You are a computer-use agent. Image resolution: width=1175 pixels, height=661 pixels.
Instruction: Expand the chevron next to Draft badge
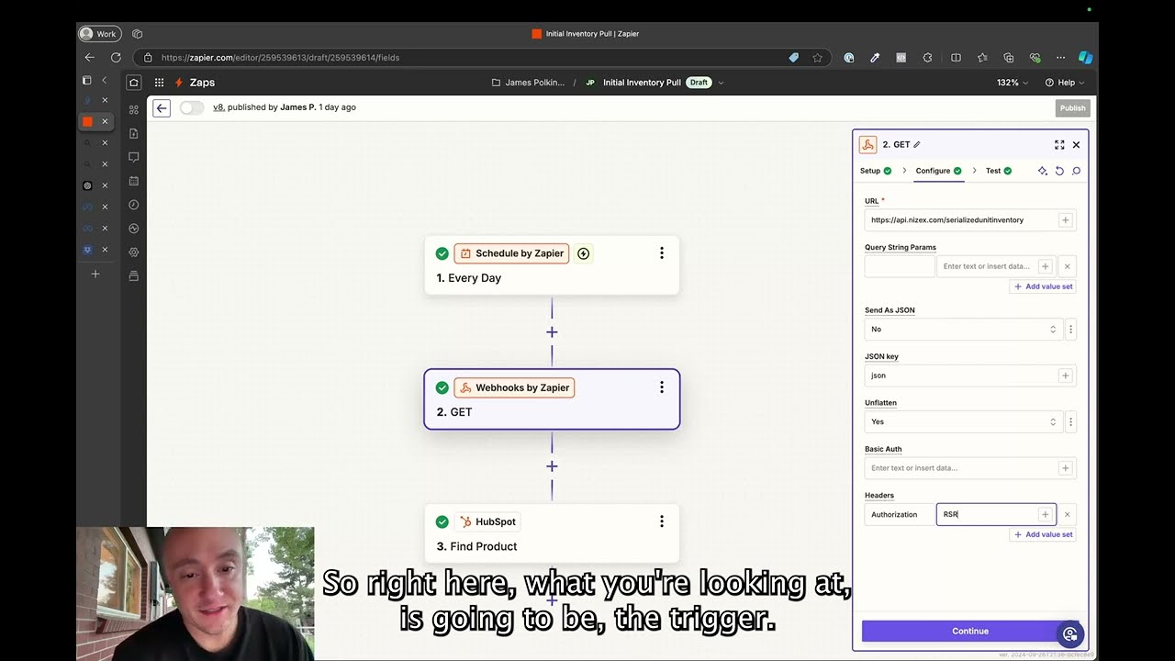coord(721,83)
